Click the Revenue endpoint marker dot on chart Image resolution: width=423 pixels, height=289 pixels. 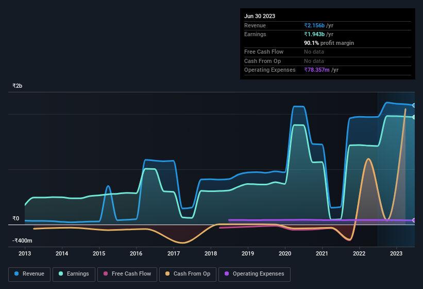[x=414, y=105]
